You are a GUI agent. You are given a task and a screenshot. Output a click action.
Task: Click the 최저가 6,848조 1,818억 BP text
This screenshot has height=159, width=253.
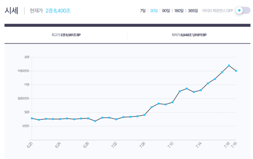(189, 35)
